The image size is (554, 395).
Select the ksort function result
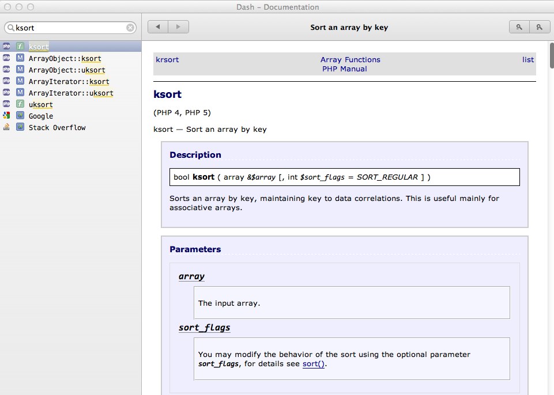pos(39,47)
